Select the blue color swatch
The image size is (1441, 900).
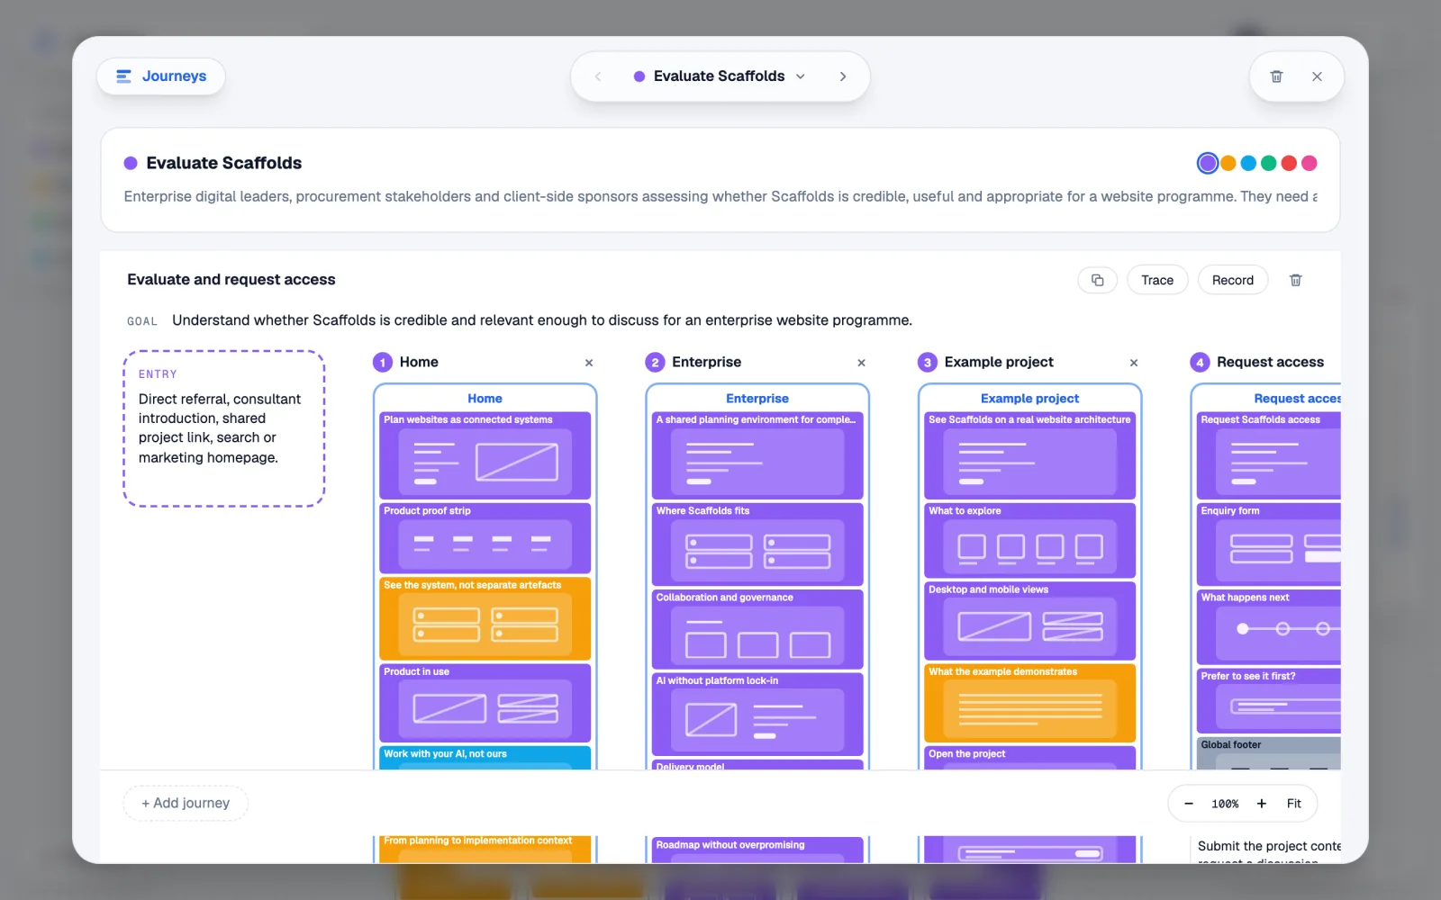pos(1248,163)
